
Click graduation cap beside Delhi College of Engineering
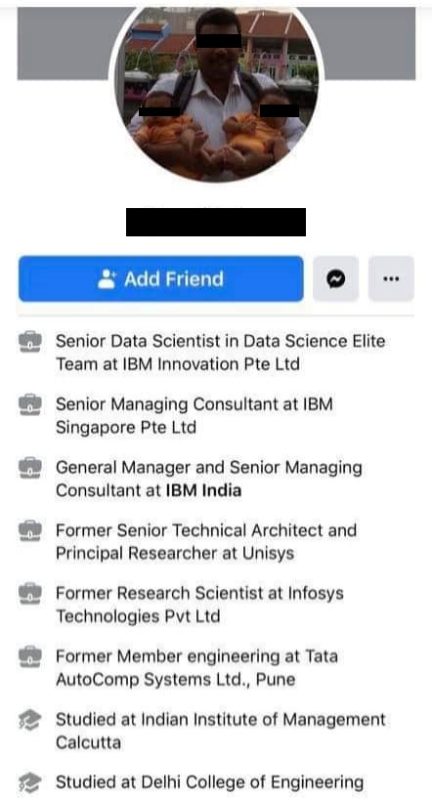[30, 782]
